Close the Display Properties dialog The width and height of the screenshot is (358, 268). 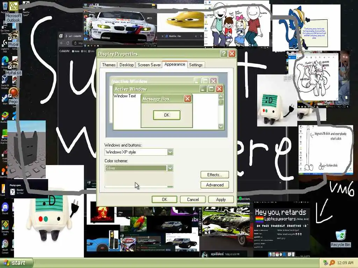click(232, 53)
